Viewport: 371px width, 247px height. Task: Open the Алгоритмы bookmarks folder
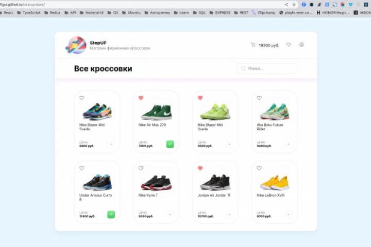click(x=157, y=12)
